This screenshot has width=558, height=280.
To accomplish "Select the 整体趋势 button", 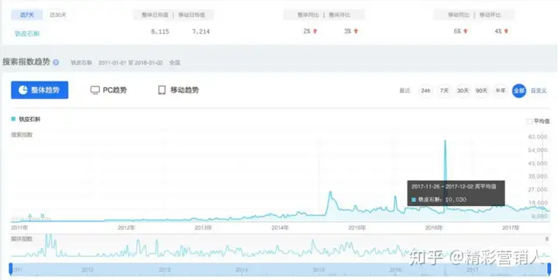I will [x=40, y=90].
